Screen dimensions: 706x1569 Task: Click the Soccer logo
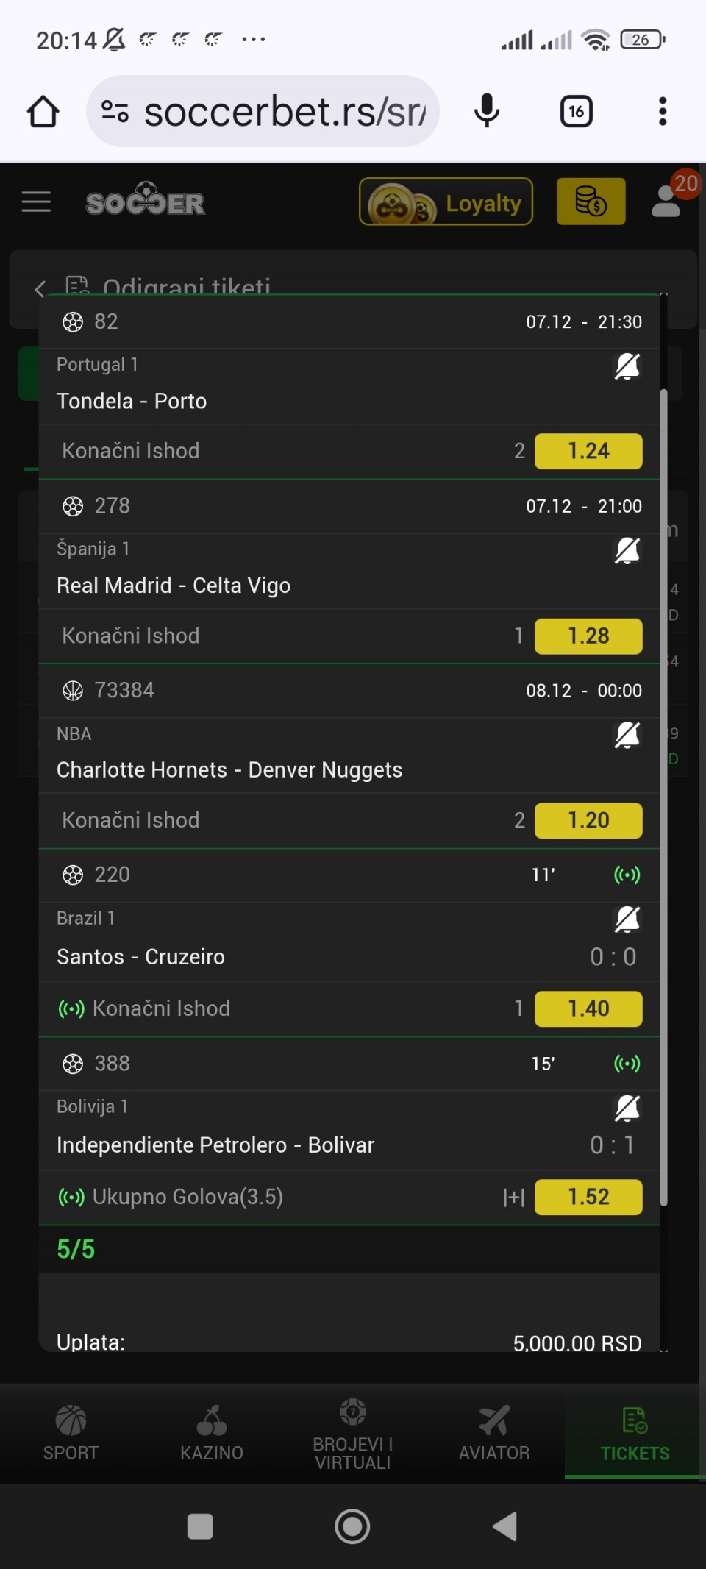click(x=146, y=201)
